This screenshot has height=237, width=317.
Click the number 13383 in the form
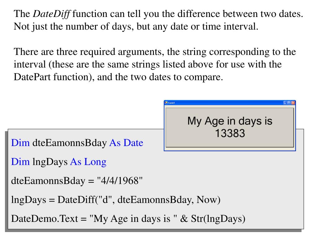point(230,133)
